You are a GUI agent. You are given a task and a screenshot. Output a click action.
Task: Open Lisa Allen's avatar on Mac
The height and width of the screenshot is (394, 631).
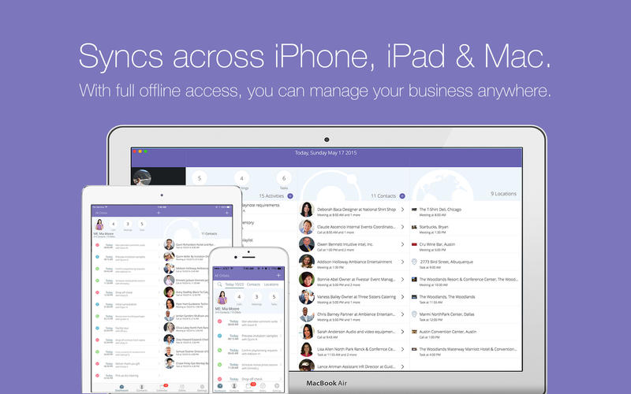[306, 349]
